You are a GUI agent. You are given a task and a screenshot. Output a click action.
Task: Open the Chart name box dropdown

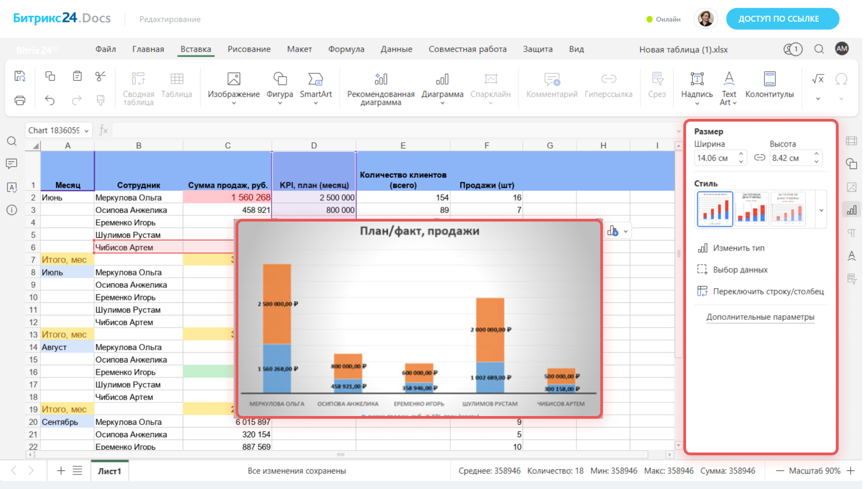pos(86,131)
